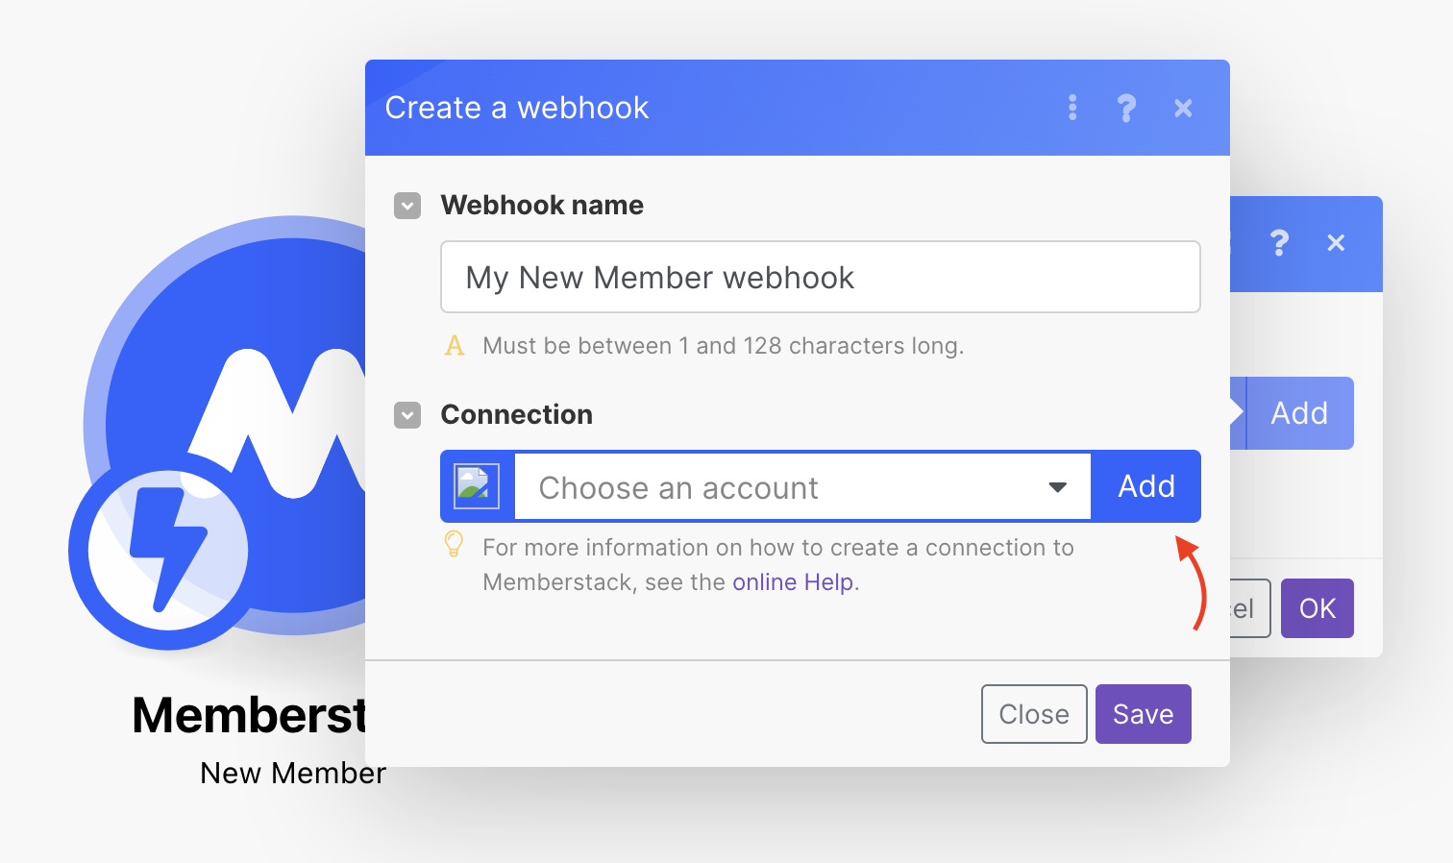Open the Choose an account dropdown

[x=802, y=487]
